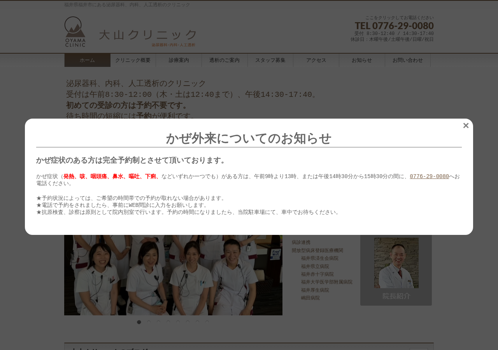Select the eighth slideshow dot

coord(207,322)
